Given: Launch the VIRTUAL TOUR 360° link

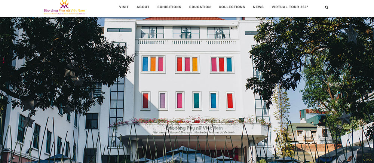Looking at the screenshot, I should (290, 7).
